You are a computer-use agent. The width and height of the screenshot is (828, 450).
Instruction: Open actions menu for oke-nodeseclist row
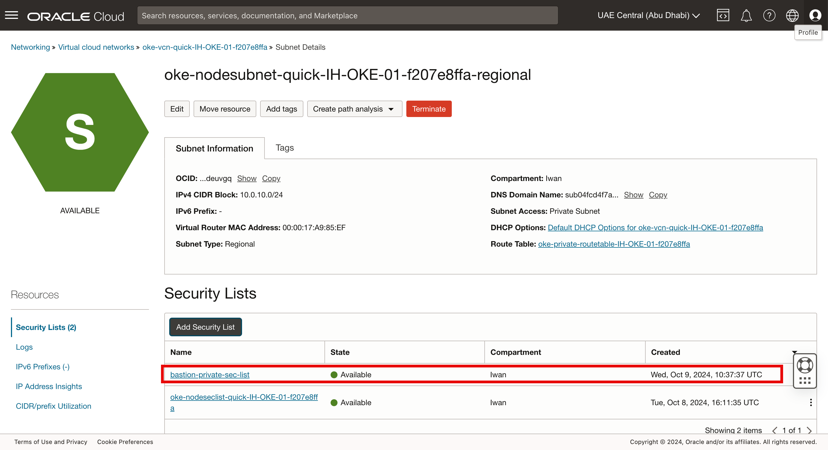pyautogui.click(x=811, y=402)
